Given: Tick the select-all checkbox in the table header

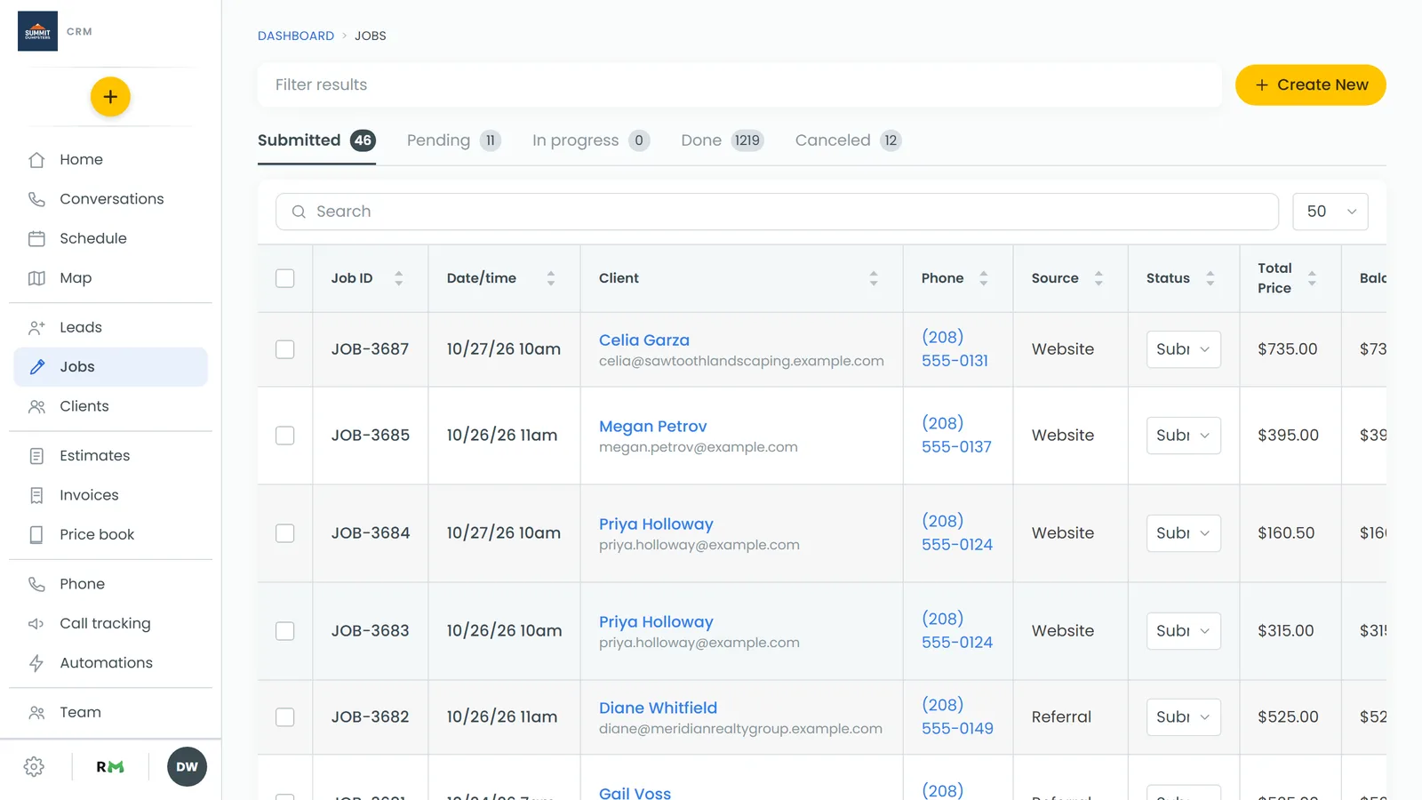Looking at the screenshot, I should 284,278.
